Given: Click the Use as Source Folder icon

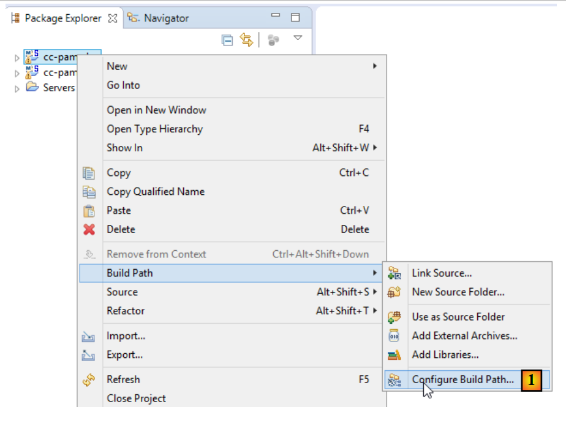Looking at the screenshot, I should click(394, 317).
